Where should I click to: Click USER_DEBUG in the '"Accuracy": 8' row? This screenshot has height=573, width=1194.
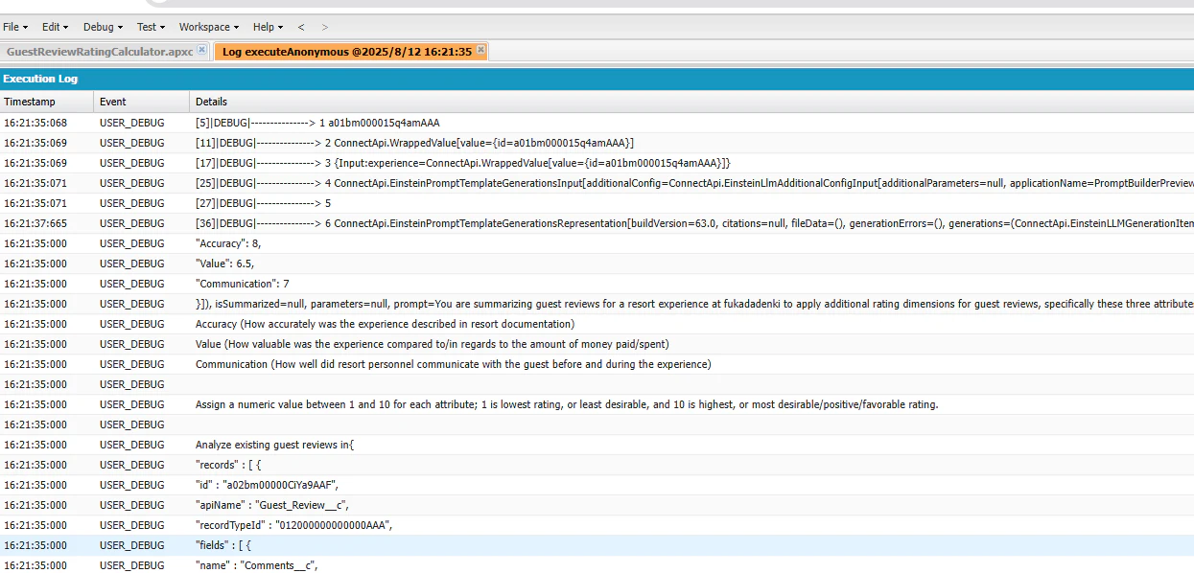tap(132, 243)
